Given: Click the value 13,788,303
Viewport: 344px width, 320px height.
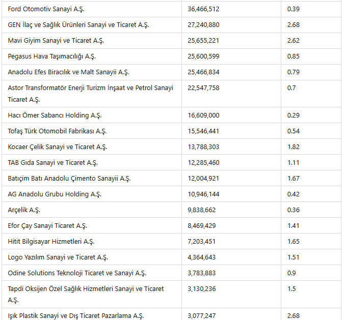Looking at the screenshot, I should (203, 147).
